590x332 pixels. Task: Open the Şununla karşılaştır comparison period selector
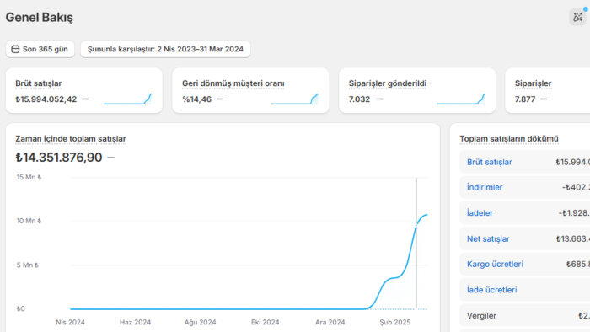pos(165,49)
